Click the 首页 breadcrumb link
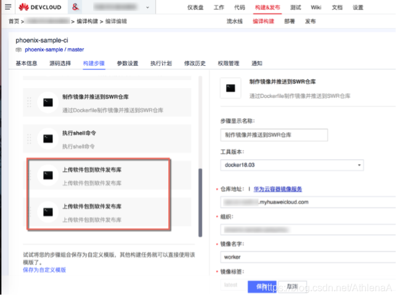The width and height of the screenshot is (398, 299). pos(14,22)
